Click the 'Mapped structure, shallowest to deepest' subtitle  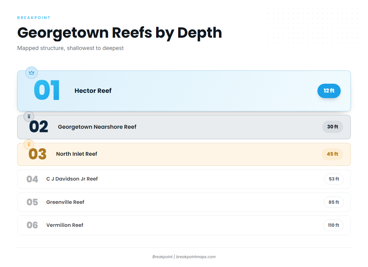[x=71, y=48]
